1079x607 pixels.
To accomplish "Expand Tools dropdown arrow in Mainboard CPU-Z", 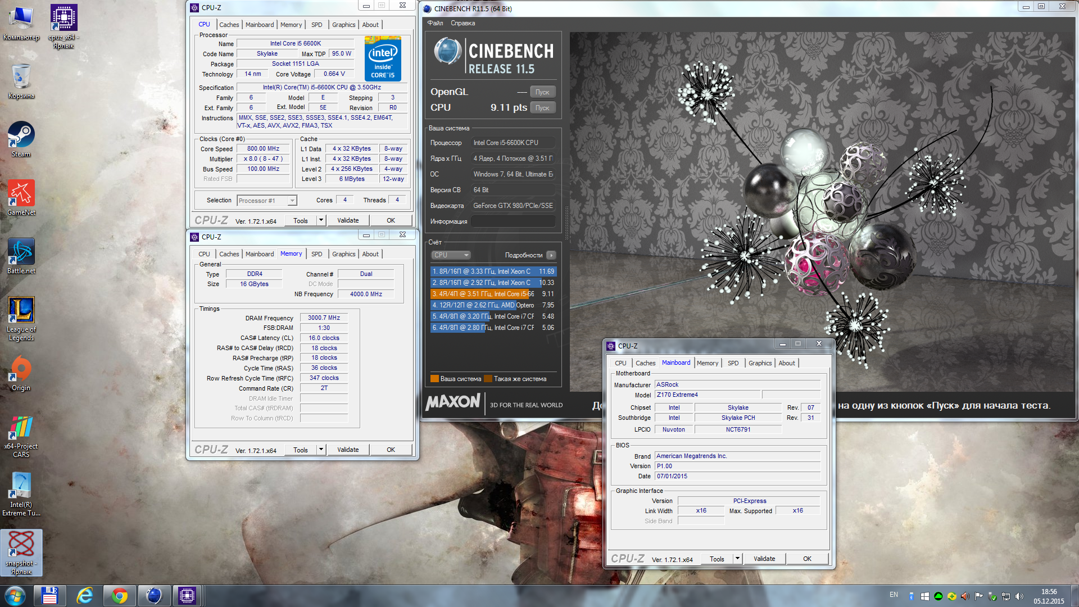I will coord(738,559).
